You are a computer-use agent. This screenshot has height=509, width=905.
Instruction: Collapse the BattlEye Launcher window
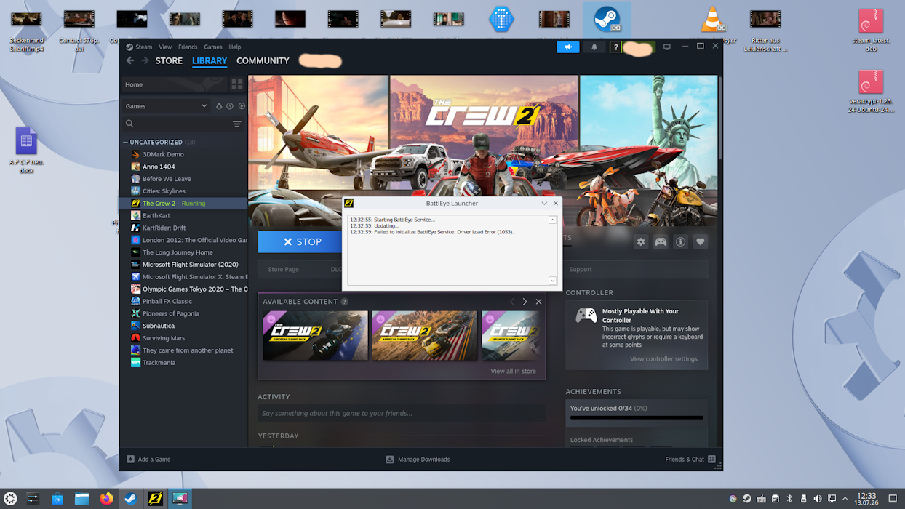[544, 204]
